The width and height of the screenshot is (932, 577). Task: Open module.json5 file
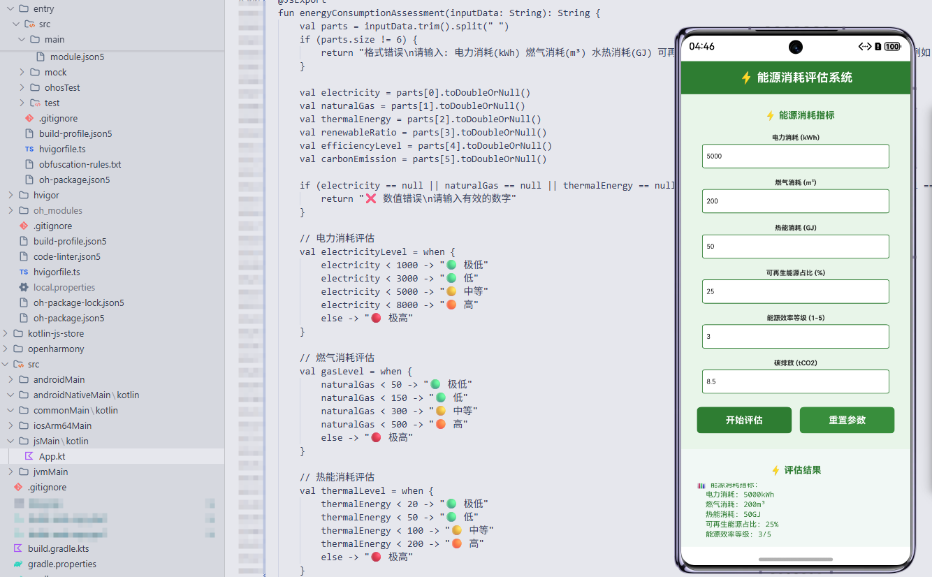point(77,57)
